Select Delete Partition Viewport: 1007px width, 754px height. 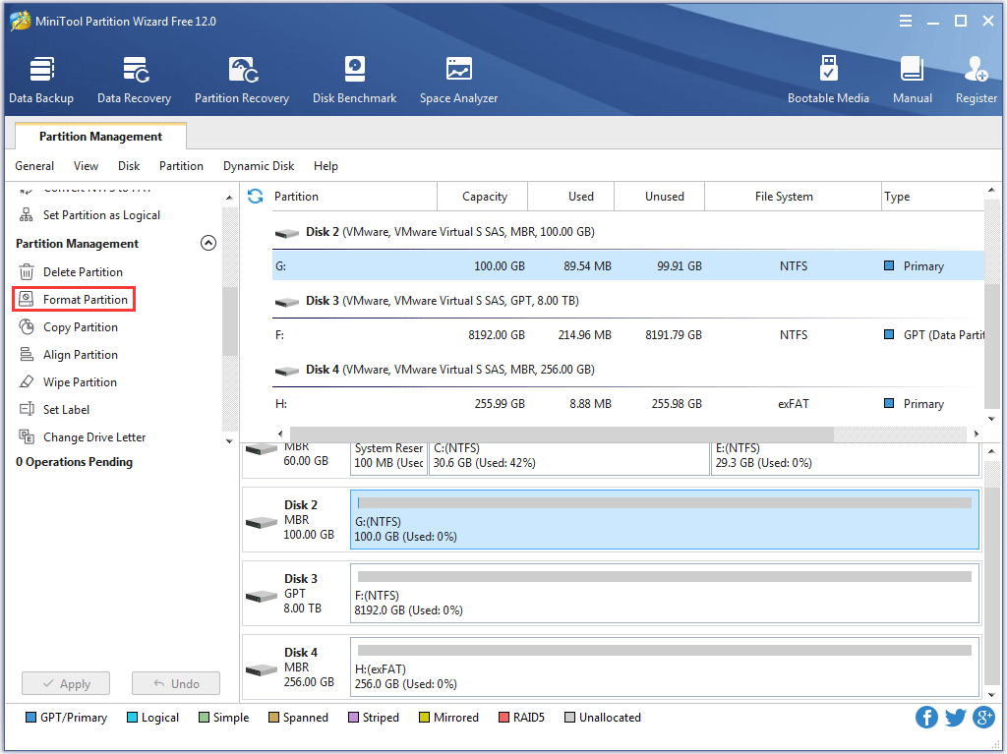coord(71,271)
